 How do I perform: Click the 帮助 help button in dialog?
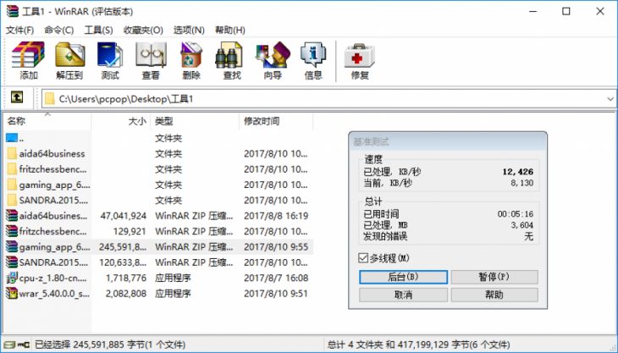click(494, 295)
